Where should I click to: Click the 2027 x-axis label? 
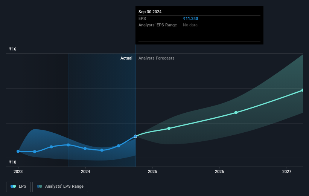click(x=287, y=171)
